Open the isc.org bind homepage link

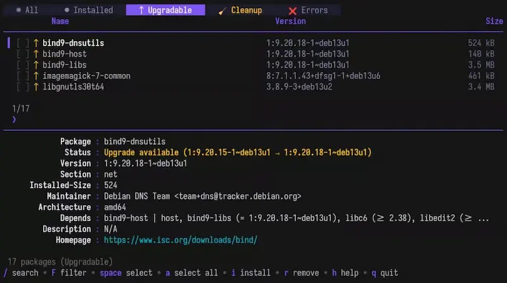(180, 240)
